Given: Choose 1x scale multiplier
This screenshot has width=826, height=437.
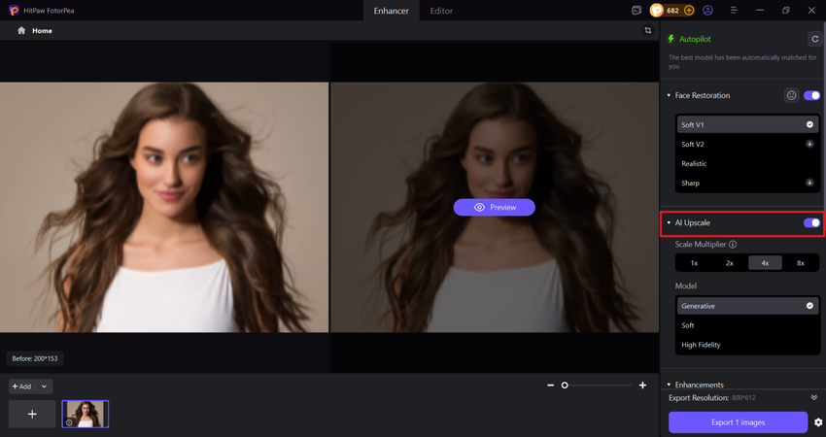Looking at the screenshot, I should (x=694, y=263).
